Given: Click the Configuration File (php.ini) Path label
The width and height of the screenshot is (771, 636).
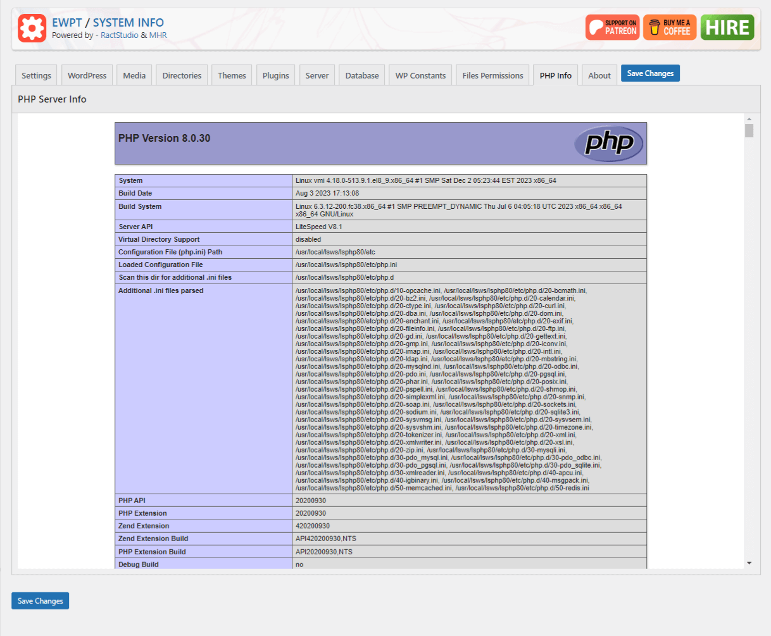Looking at the screenshot, I should pyautogui.click(x=170, y=252).
